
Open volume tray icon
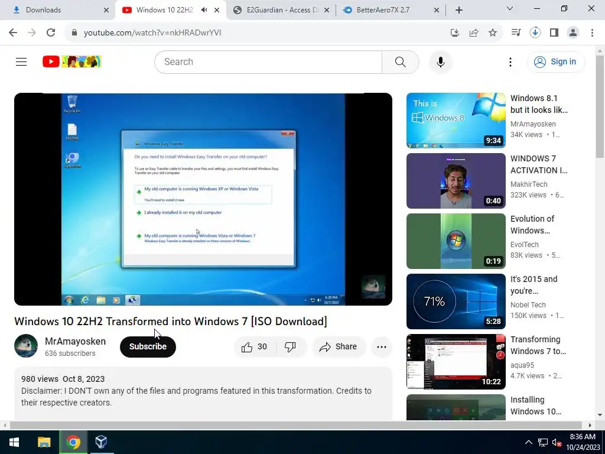[557, 442]
